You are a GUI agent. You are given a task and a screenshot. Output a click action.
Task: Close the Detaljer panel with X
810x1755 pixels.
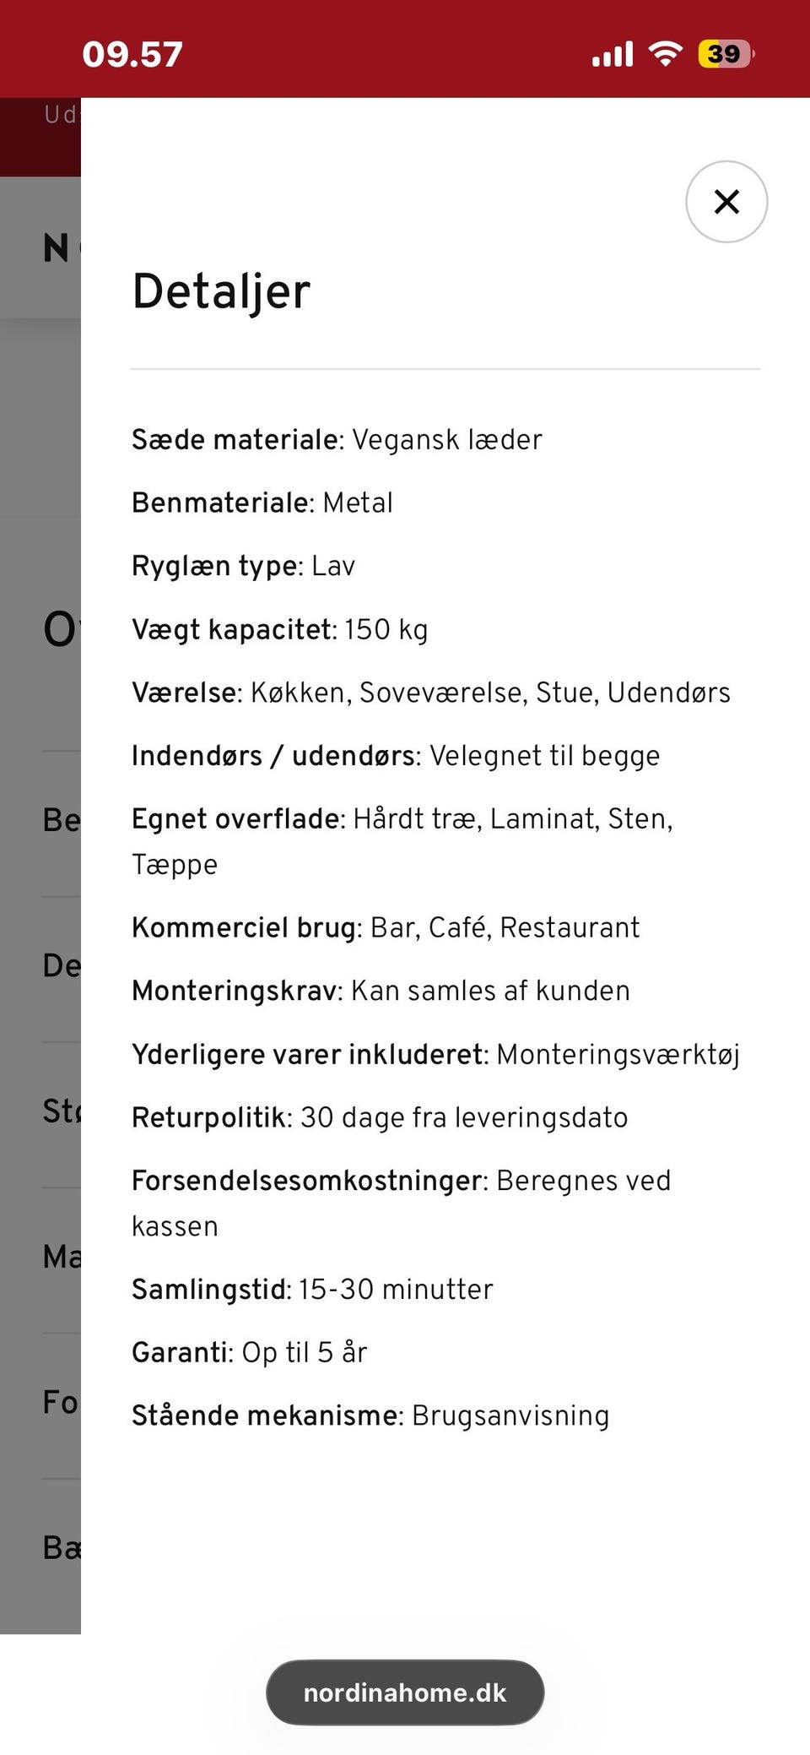pyautogui.click(x=726, y=202)
